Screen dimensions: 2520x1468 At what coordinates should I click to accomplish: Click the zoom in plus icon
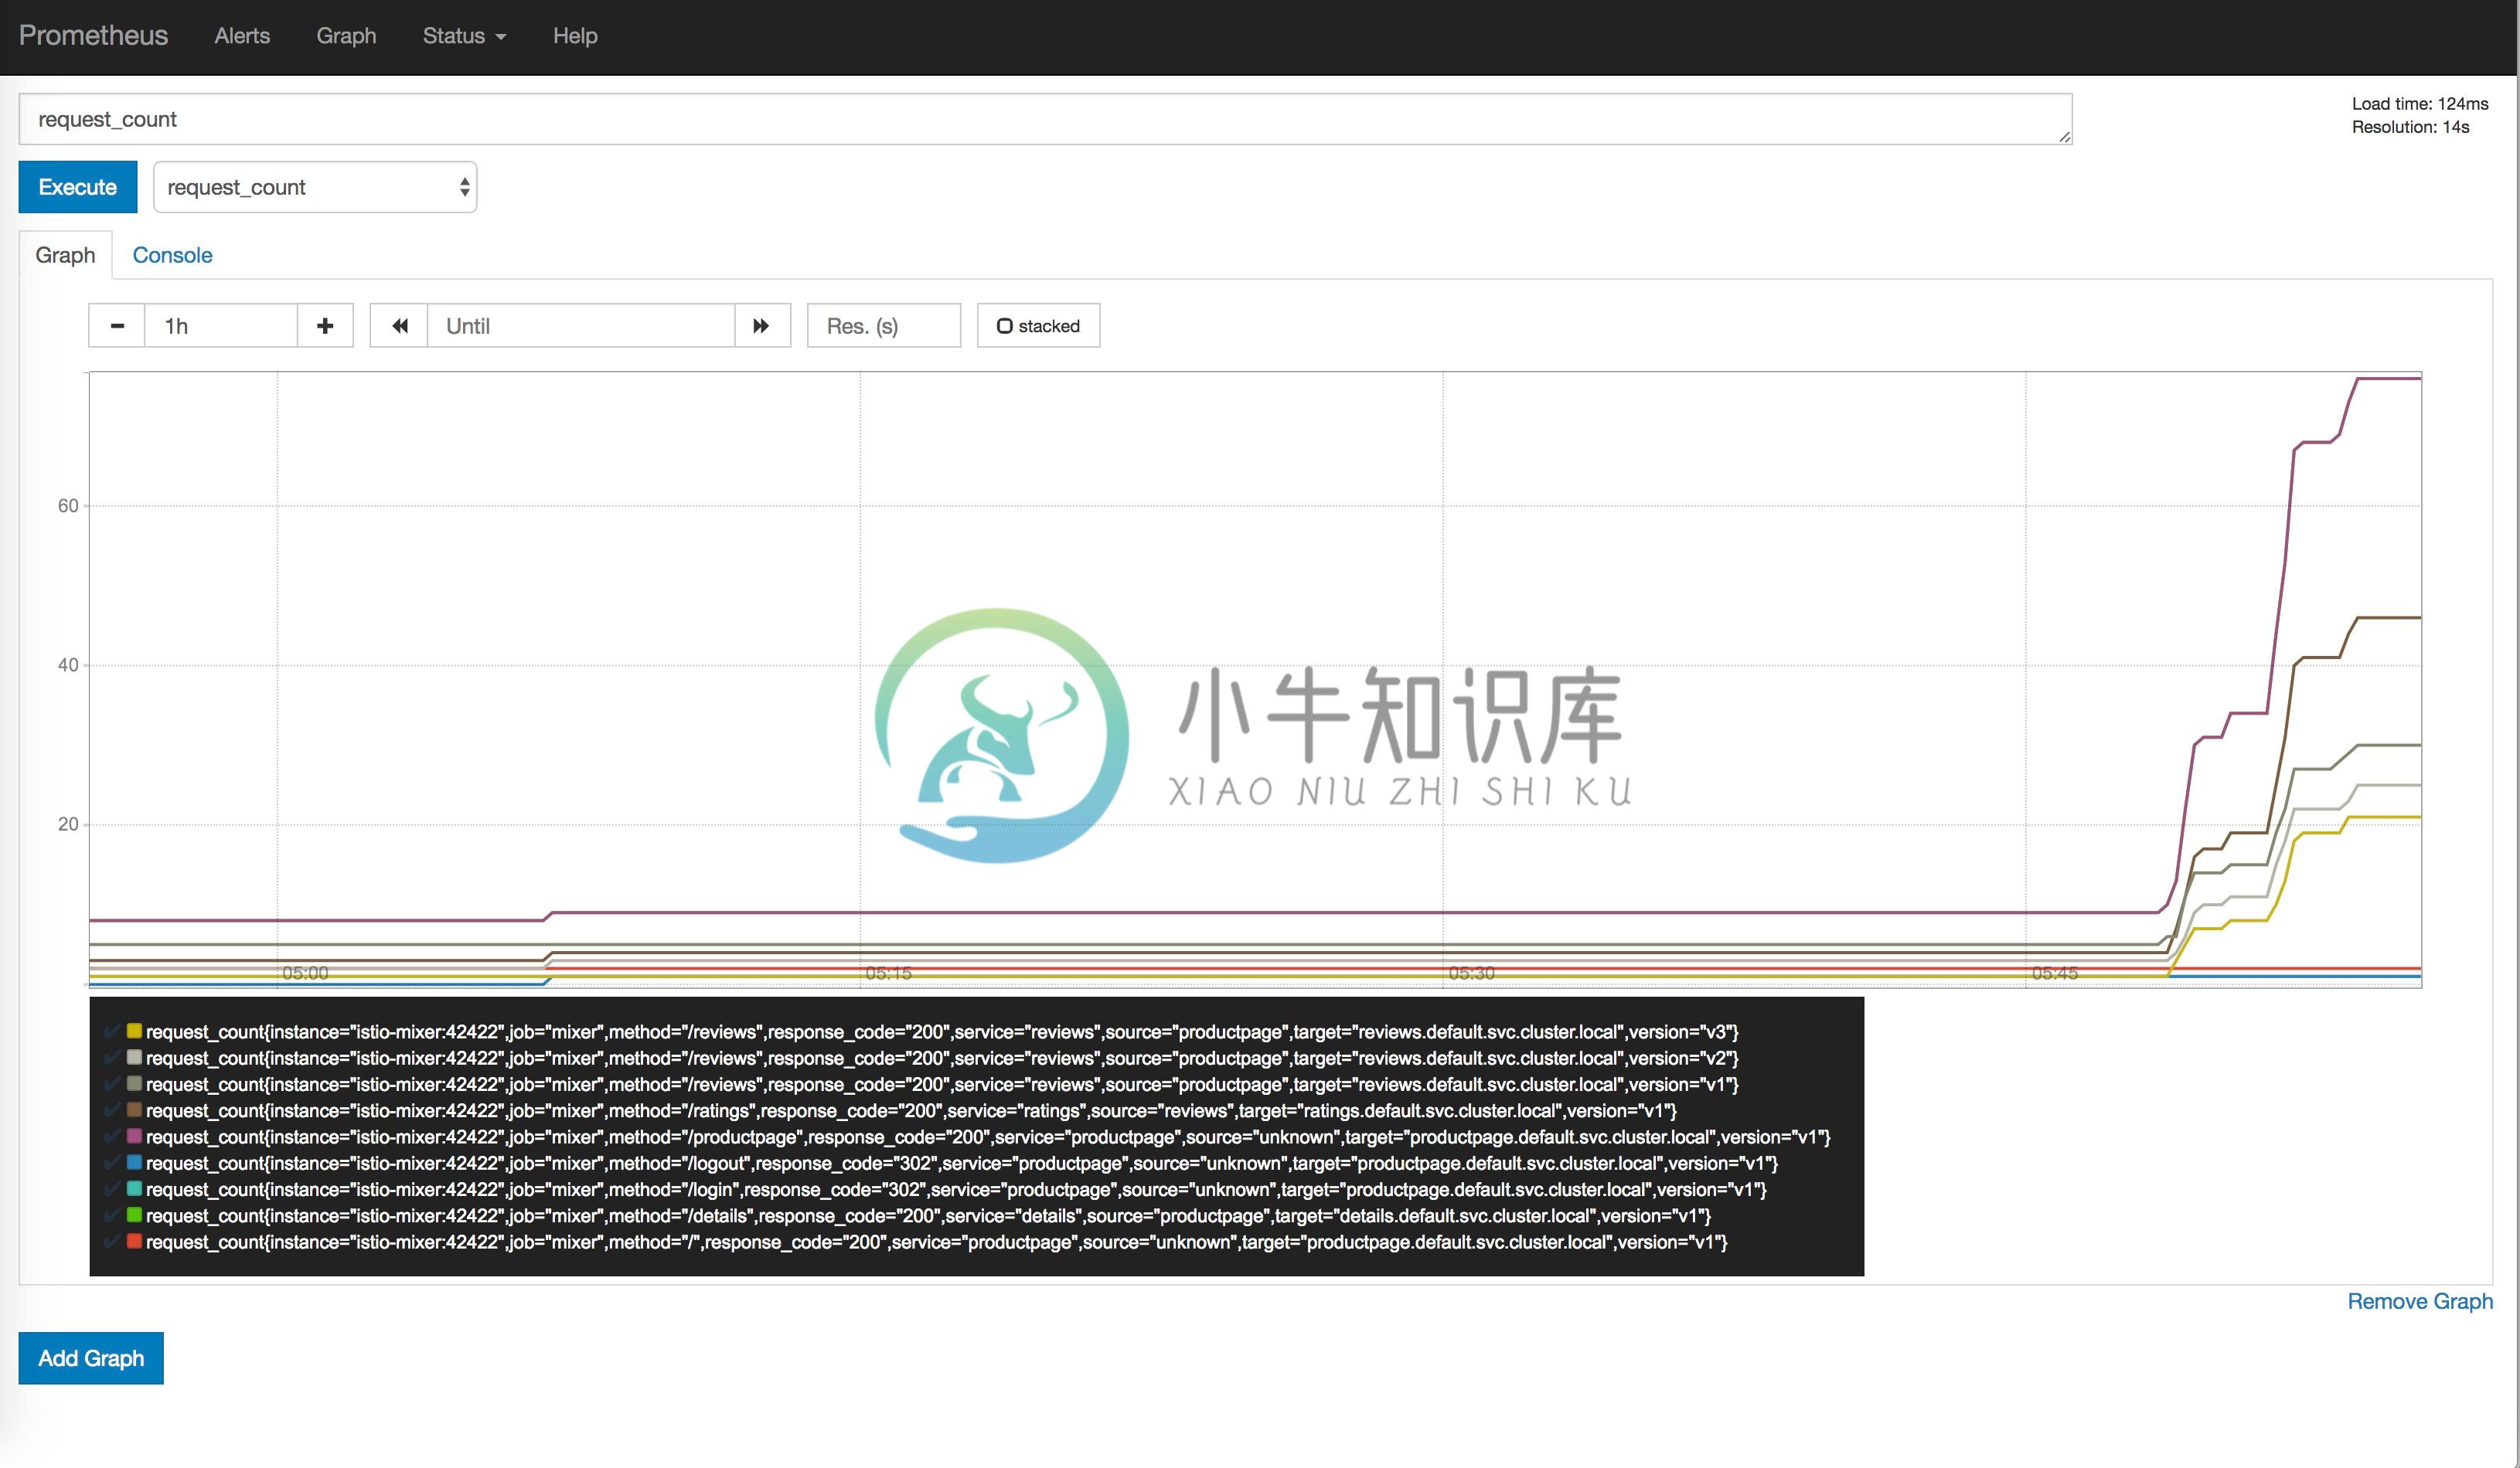(325, 325)
